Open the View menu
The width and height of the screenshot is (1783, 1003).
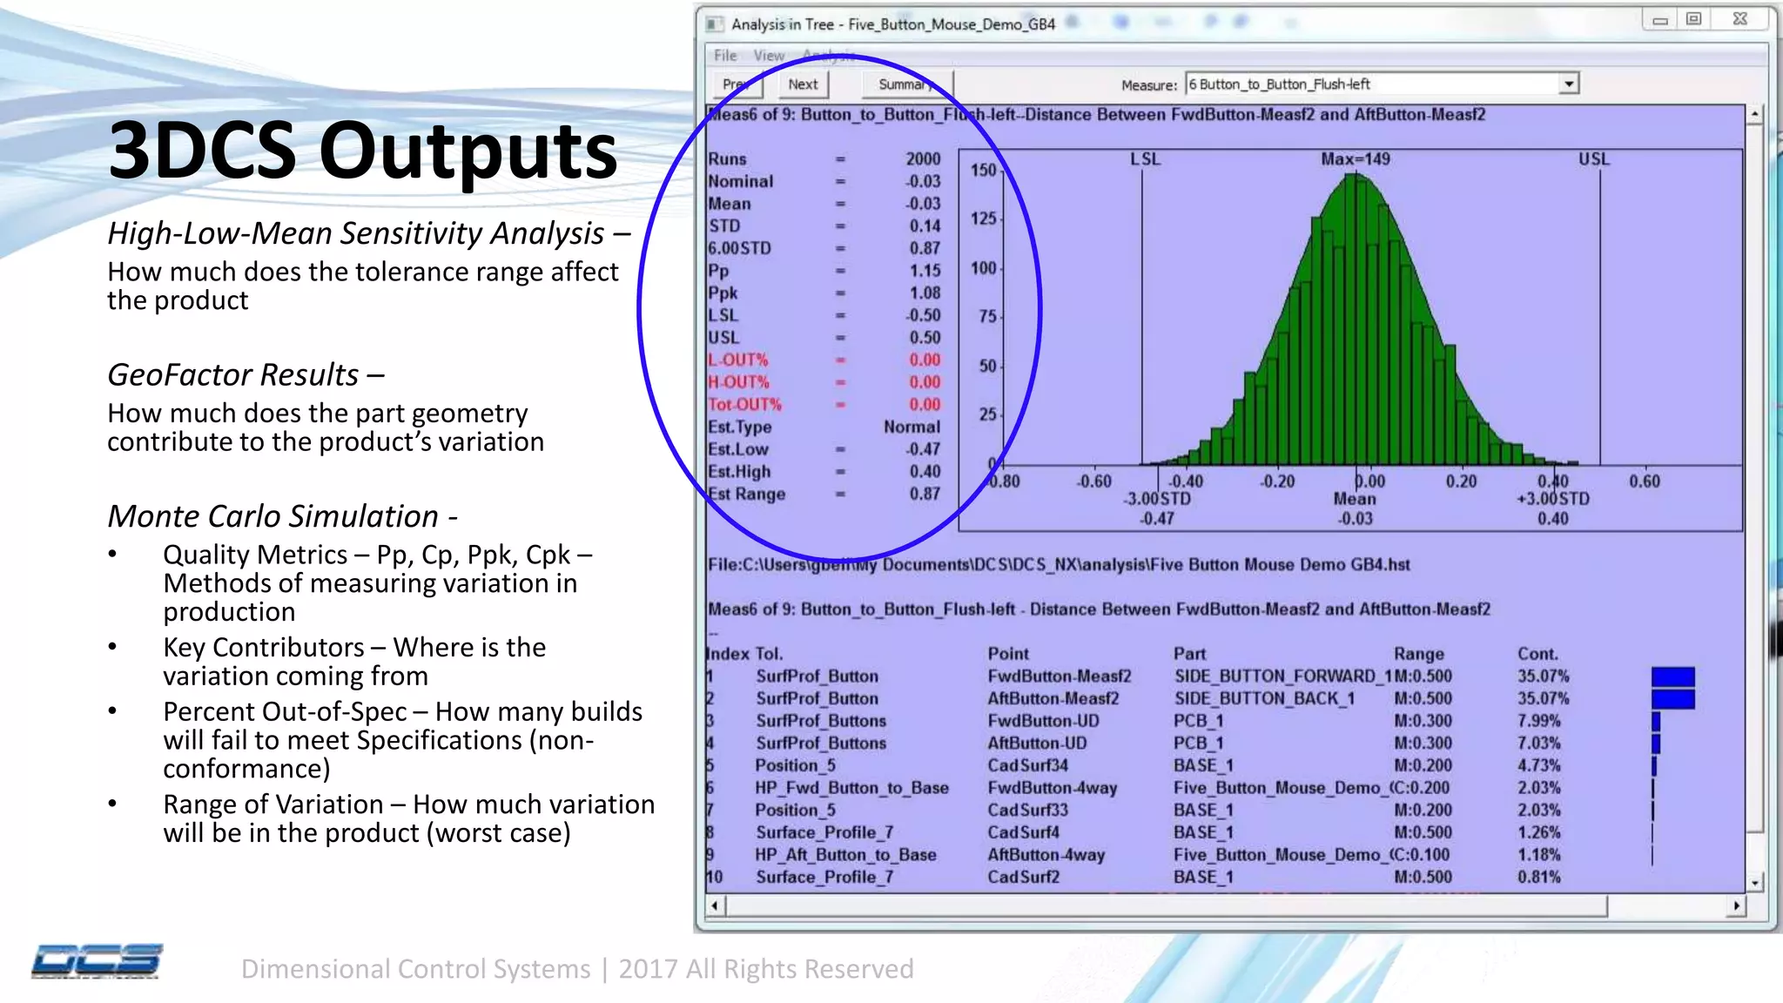(769, 56)
